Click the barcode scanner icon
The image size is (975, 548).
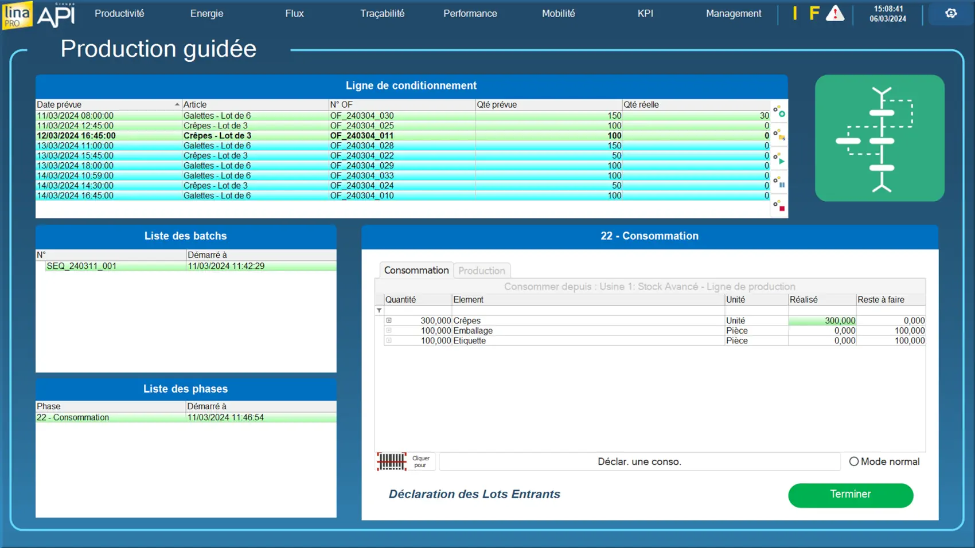392,461
